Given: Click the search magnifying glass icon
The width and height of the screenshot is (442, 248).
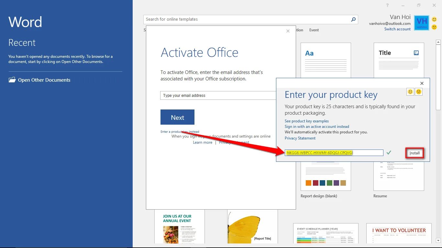Looking at the screenshot, I should click(353, 19).
